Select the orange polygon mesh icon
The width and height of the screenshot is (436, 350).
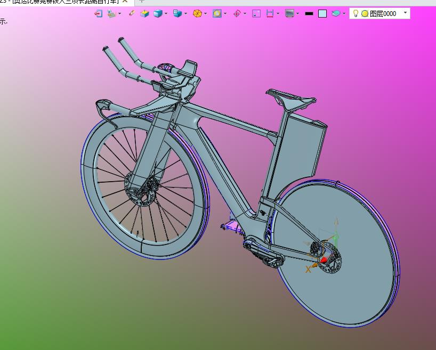click(x=197, y=13)
